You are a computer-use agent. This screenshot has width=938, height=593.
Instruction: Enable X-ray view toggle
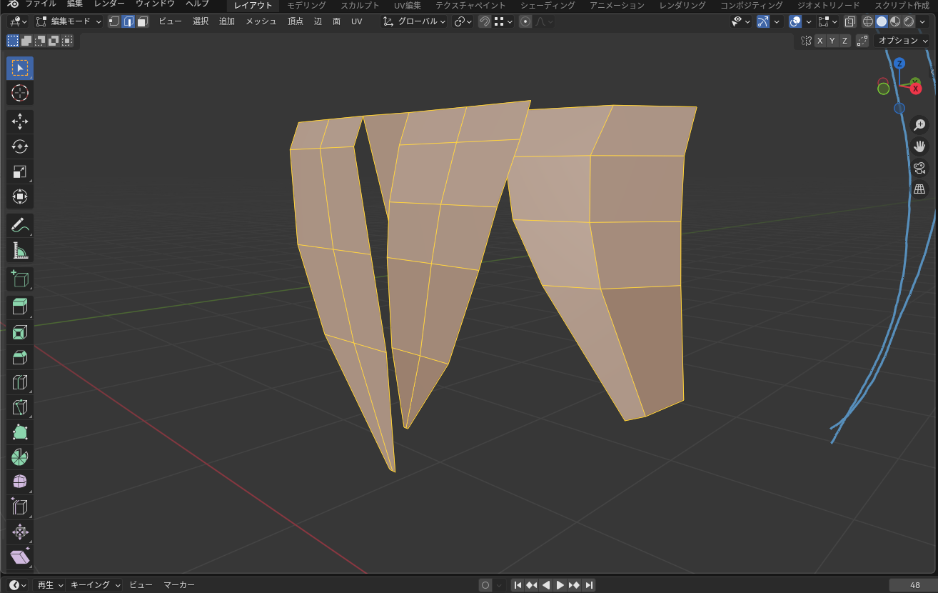[x=849, y=21]
